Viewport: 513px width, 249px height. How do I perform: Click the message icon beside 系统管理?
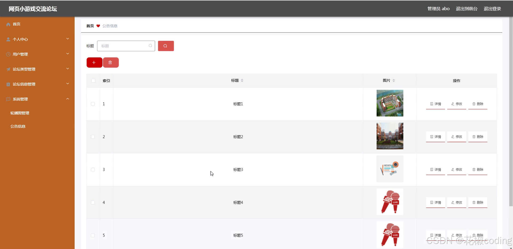(x=8, y=99)
